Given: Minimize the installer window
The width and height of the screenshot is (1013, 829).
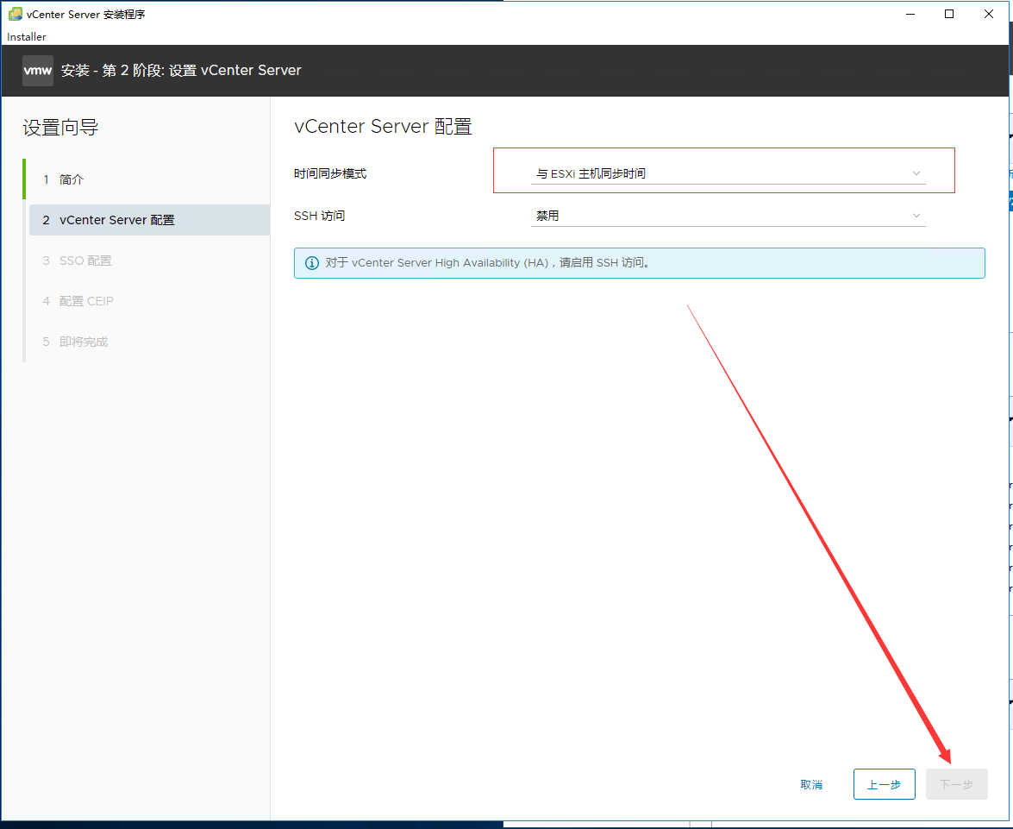Looking at the screenshot, I should 910,14.
